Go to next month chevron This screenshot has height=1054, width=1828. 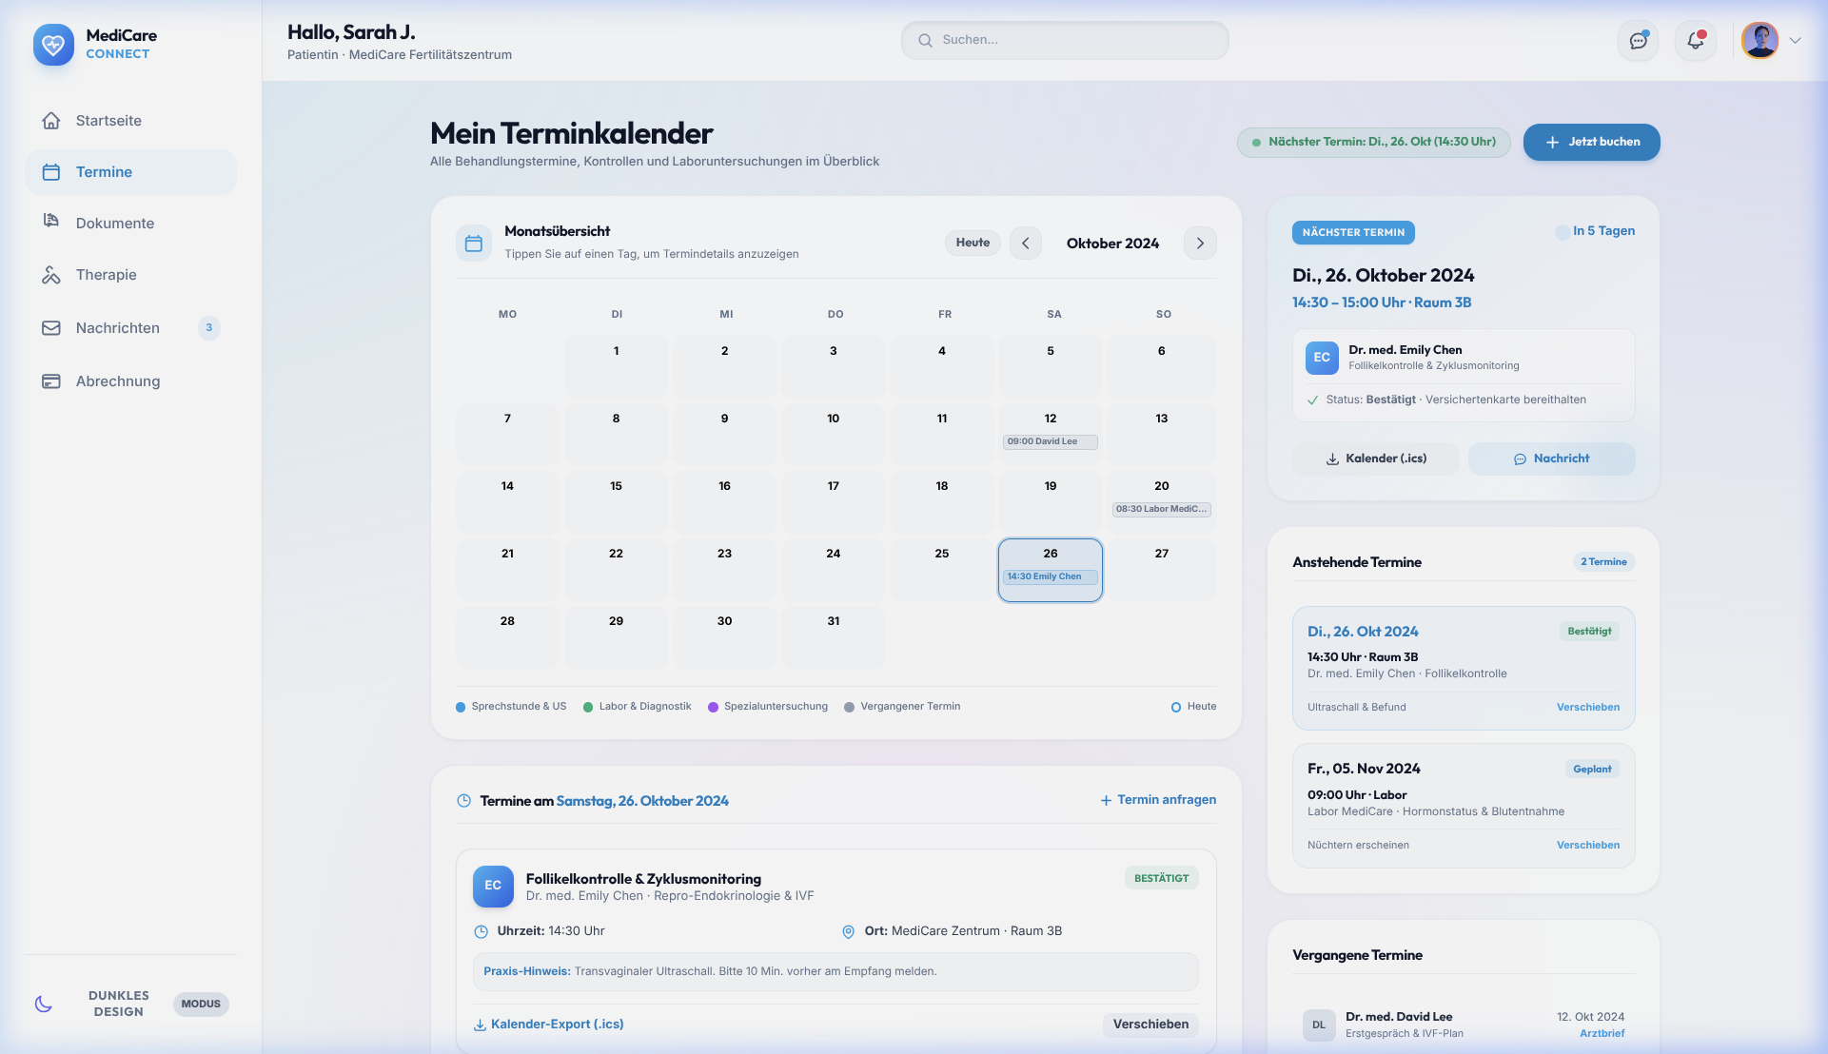(1201, 244)
